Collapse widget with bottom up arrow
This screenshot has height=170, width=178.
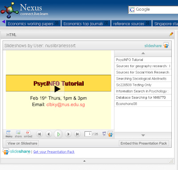[x=85, y=161]
